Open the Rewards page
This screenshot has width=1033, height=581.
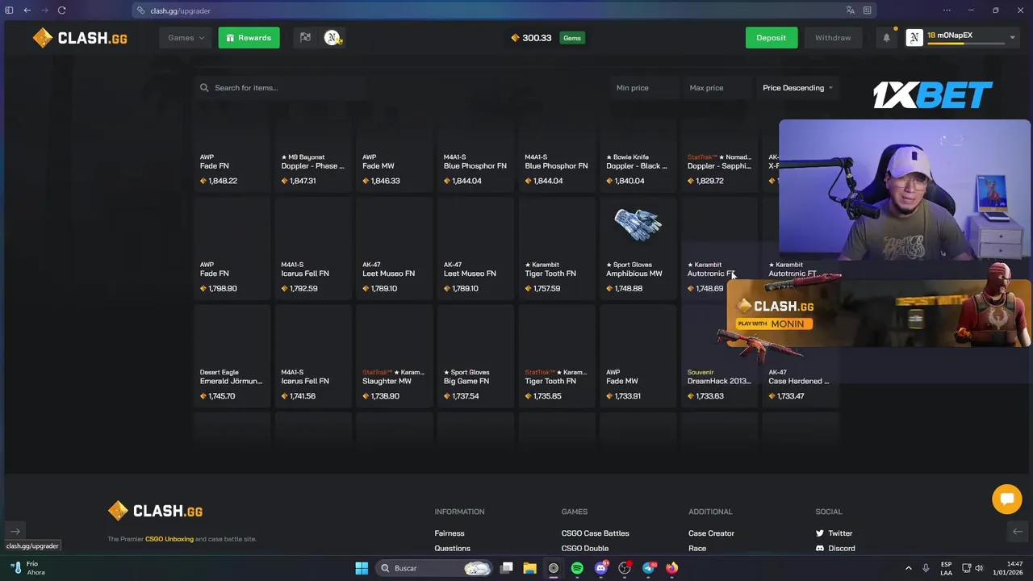249,38
